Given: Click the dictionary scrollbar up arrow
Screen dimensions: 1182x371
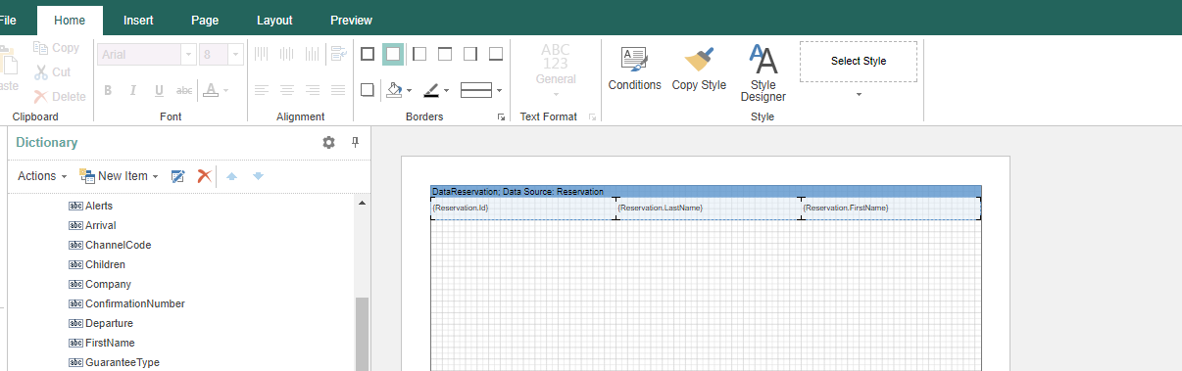Looking at the screenshot, I should click(x=362, y=203).
